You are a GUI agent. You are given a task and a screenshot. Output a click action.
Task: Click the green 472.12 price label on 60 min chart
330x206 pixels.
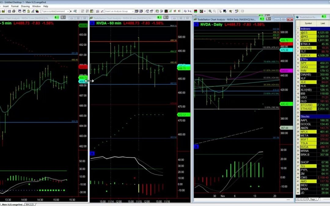tap(184, 115)
